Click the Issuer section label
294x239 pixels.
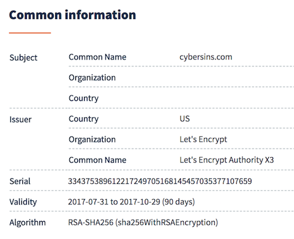20,119
